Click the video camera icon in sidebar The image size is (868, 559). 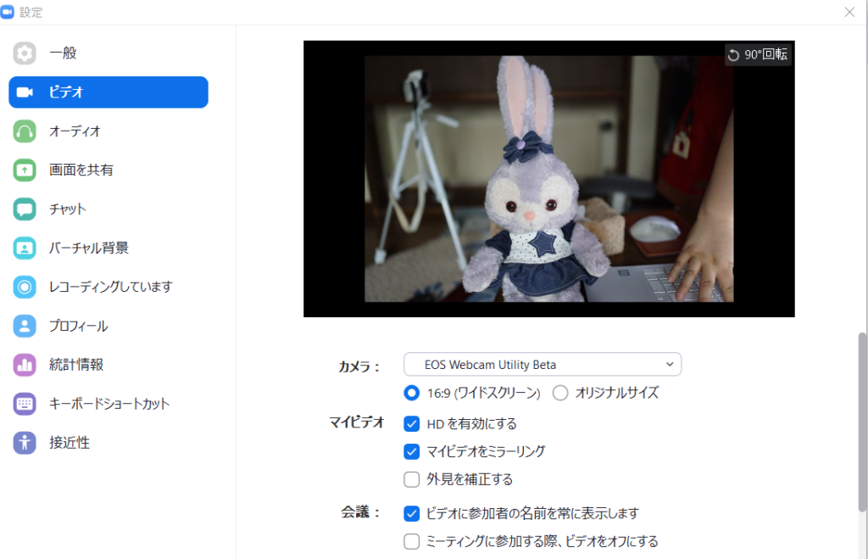tap(25, 92)
